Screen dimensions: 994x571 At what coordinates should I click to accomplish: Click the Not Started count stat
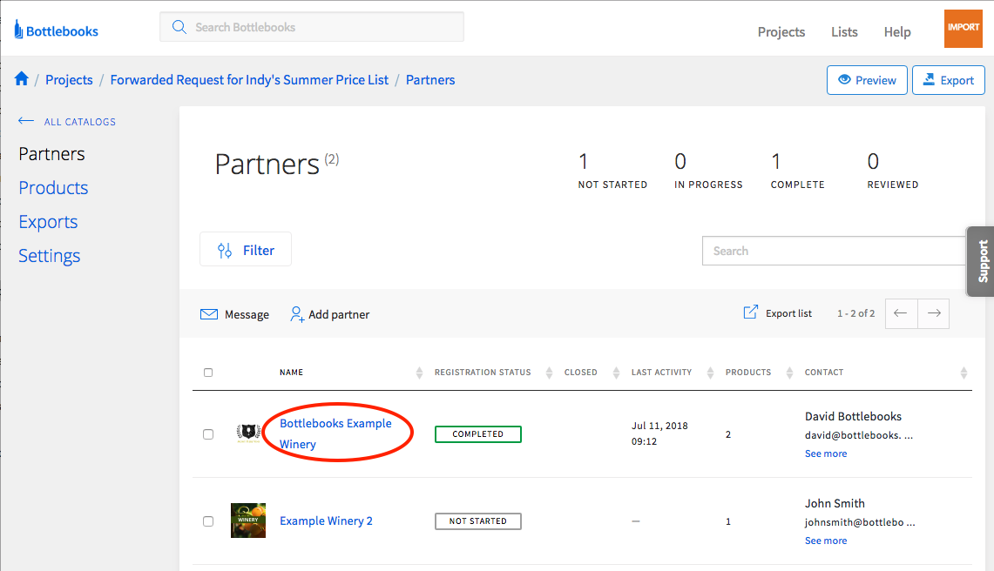pyautogui.click(x=612, y=171)
